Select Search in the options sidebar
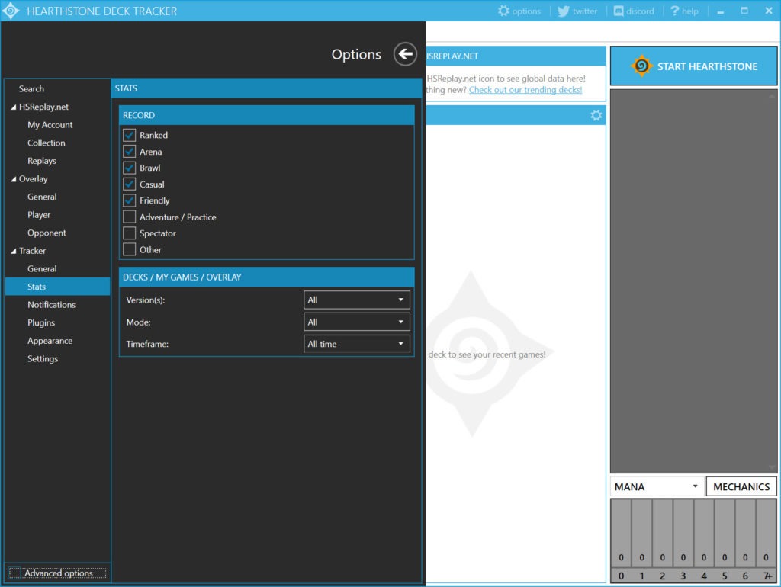 coord(31,88)
